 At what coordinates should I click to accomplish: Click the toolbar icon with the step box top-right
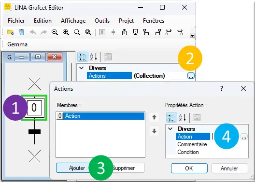[158, 32]
